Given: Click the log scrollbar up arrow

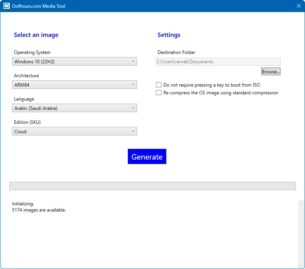Looking at the screenshot, I should [301, 203].
